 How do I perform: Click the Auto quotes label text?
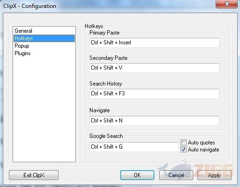[x=201, y=143]
